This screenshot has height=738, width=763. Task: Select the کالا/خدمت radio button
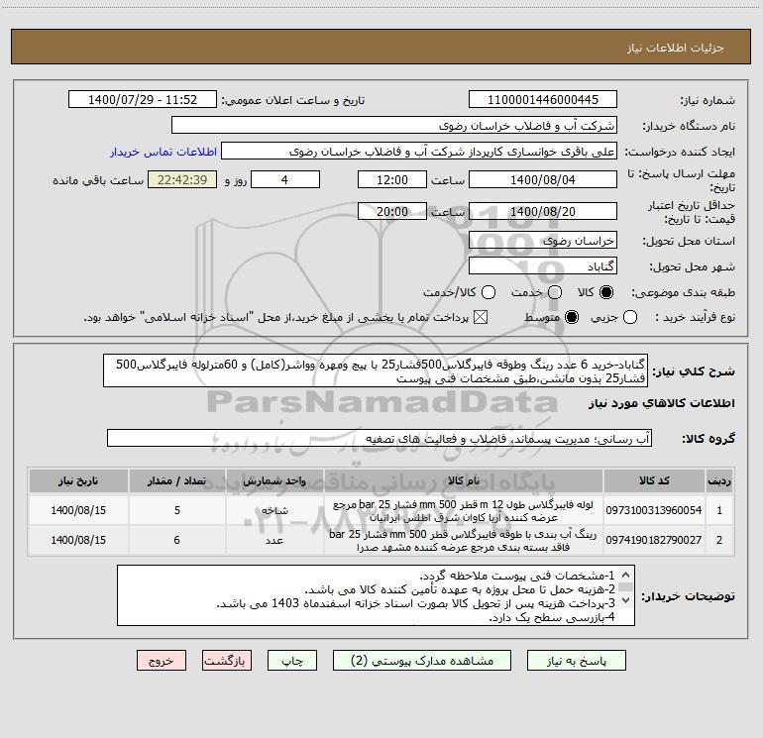[x=489, y=292]
